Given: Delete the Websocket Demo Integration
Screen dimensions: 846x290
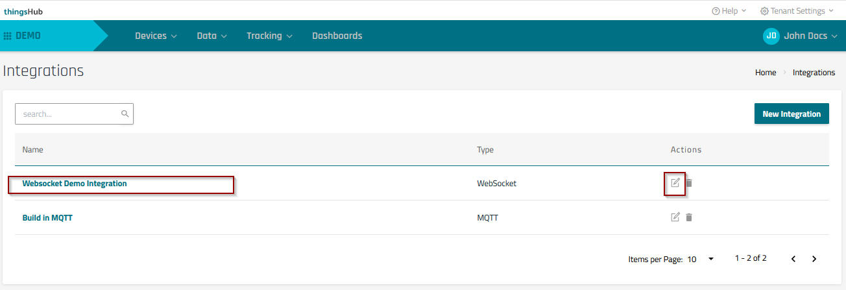Looking at the screenshot, I should pyautogui.click(x=689, y=183).
